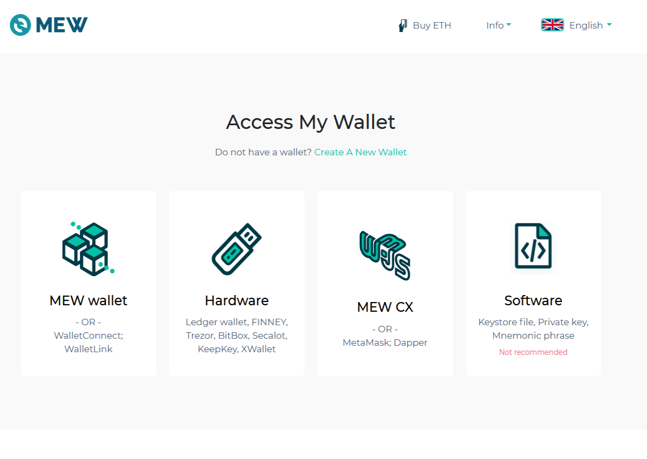The height and width of the screenshot is (459, 647).
Task: Click the MEW logo icon
Action: pos(20,25)
